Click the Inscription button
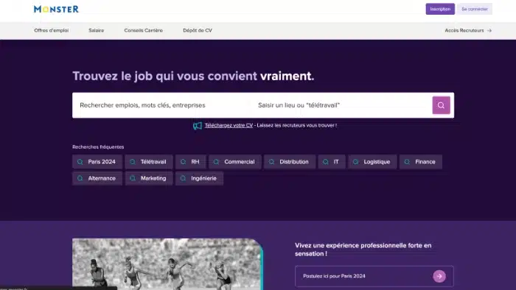 tap(440, 9)
